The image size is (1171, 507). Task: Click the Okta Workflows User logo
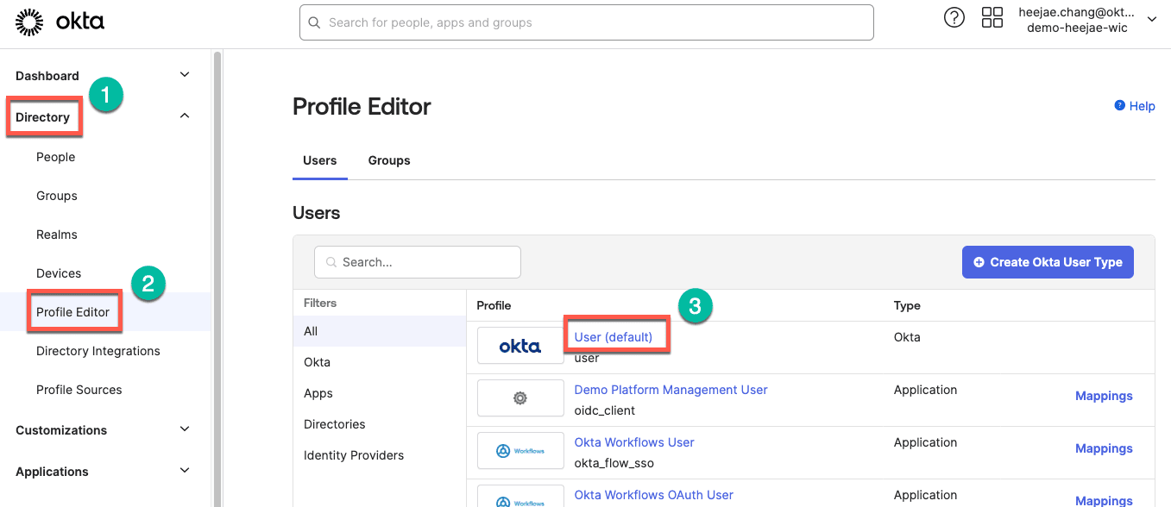tap(519, 451)
